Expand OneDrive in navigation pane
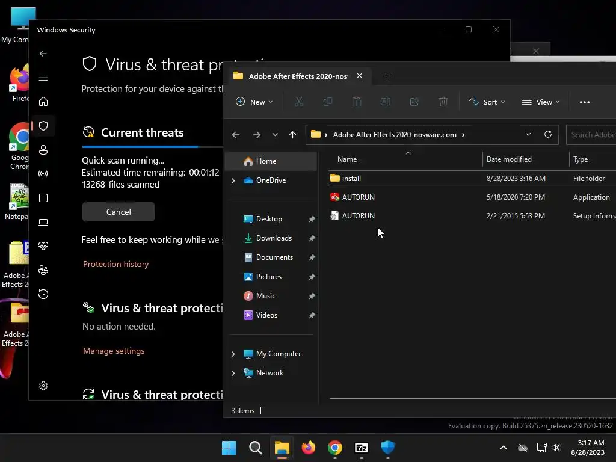This screenshot has width=616, height=462. click(233, 180)
